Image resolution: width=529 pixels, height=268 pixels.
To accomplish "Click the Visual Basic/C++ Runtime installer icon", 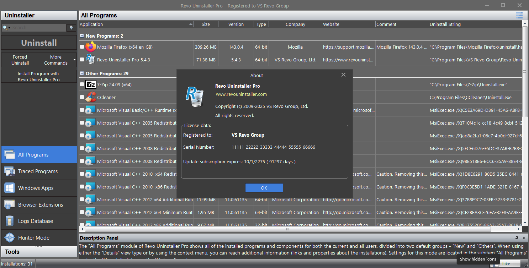I will [x=91, y=110].
